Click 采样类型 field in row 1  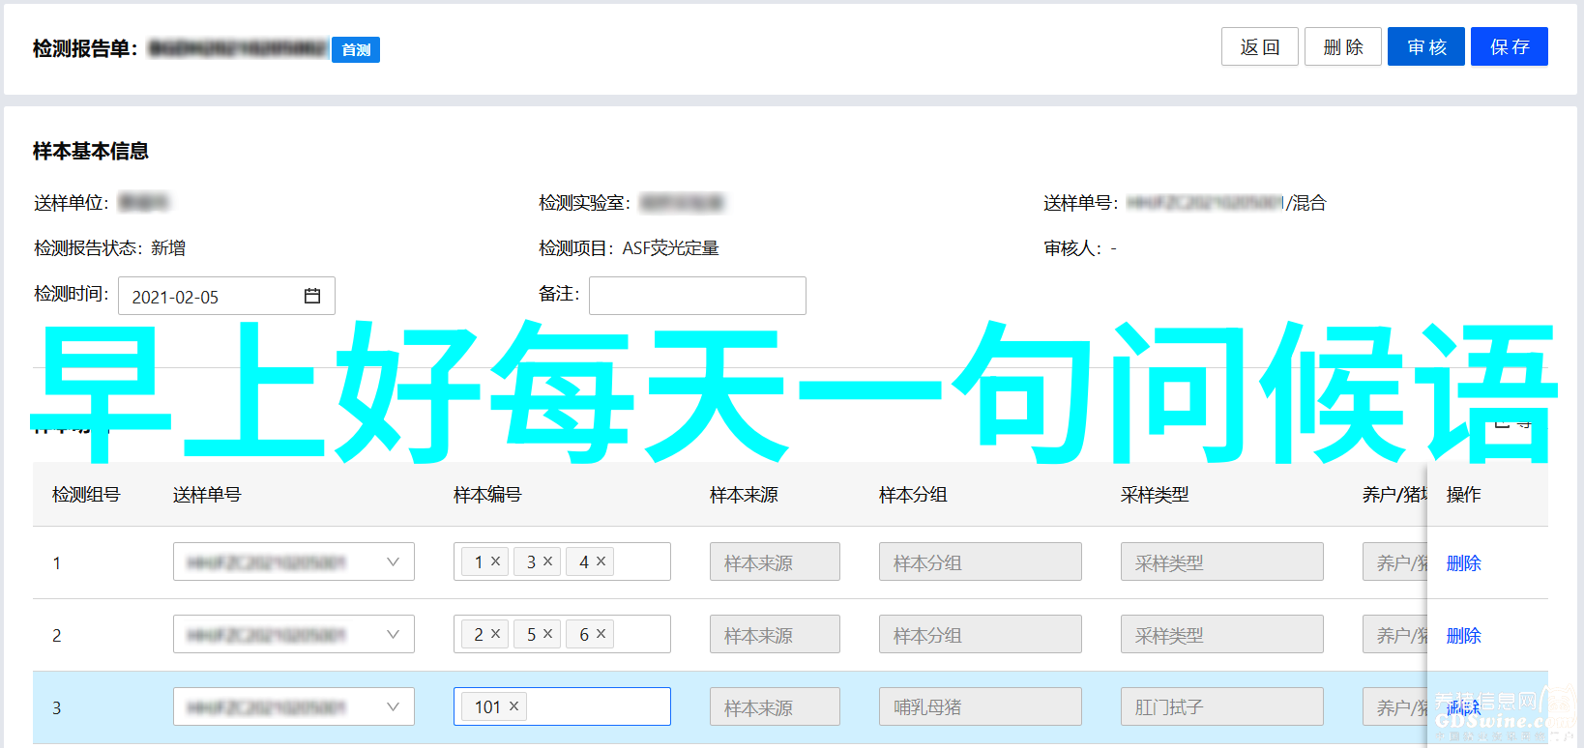1222,561
